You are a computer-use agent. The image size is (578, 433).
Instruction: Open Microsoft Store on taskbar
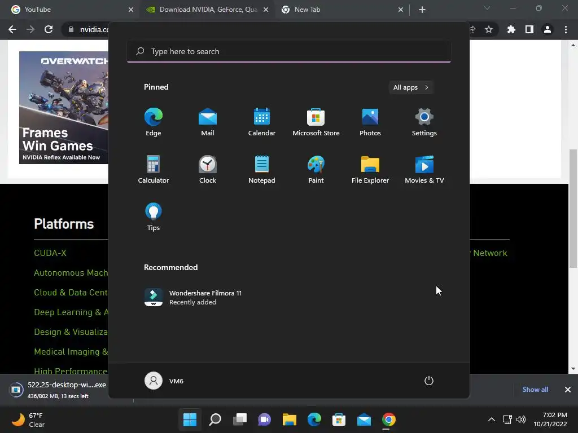pos(339,419)
